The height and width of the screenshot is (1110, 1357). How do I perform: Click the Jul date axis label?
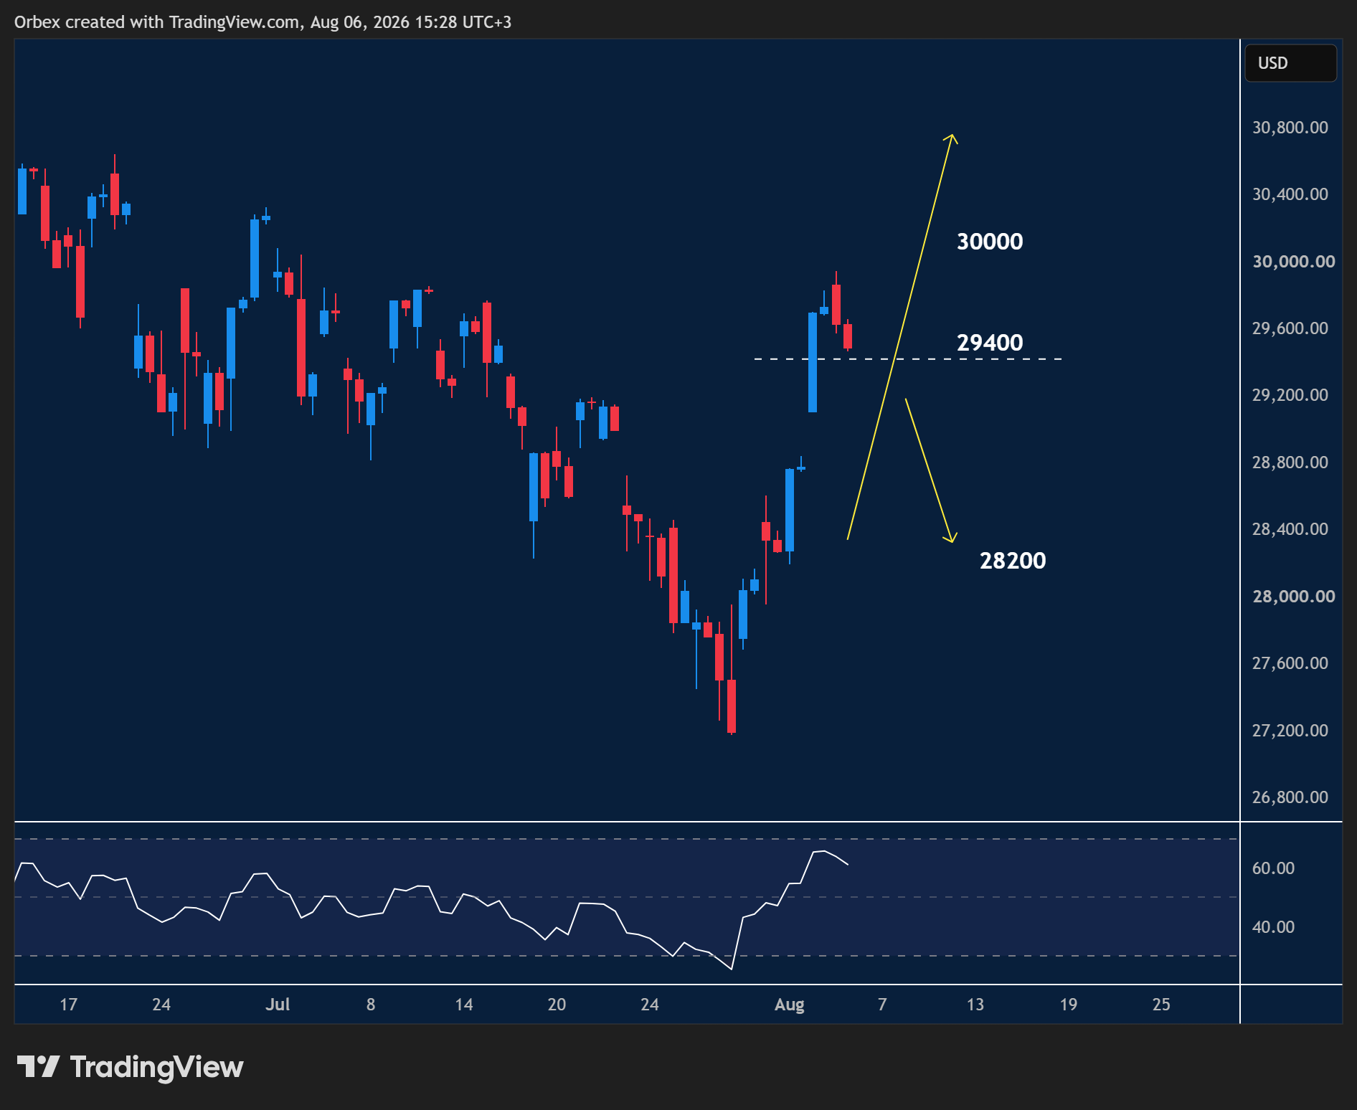[278, 1005]
